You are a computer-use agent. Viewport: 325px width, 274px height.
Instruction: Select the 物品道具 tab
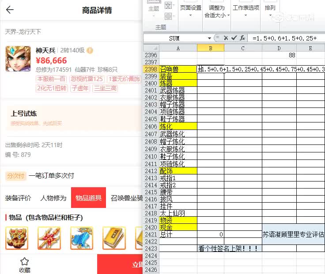88,198
